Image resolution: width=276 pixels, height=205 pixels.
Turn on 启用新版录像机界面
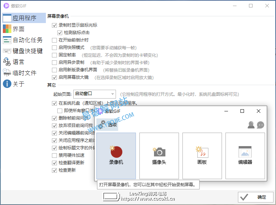pyautogui.click(x=54, y=70)
